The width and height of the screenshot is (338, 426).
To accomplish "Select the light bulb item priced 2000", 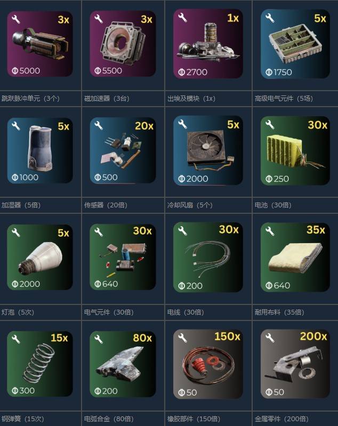I will pos(40,257).
